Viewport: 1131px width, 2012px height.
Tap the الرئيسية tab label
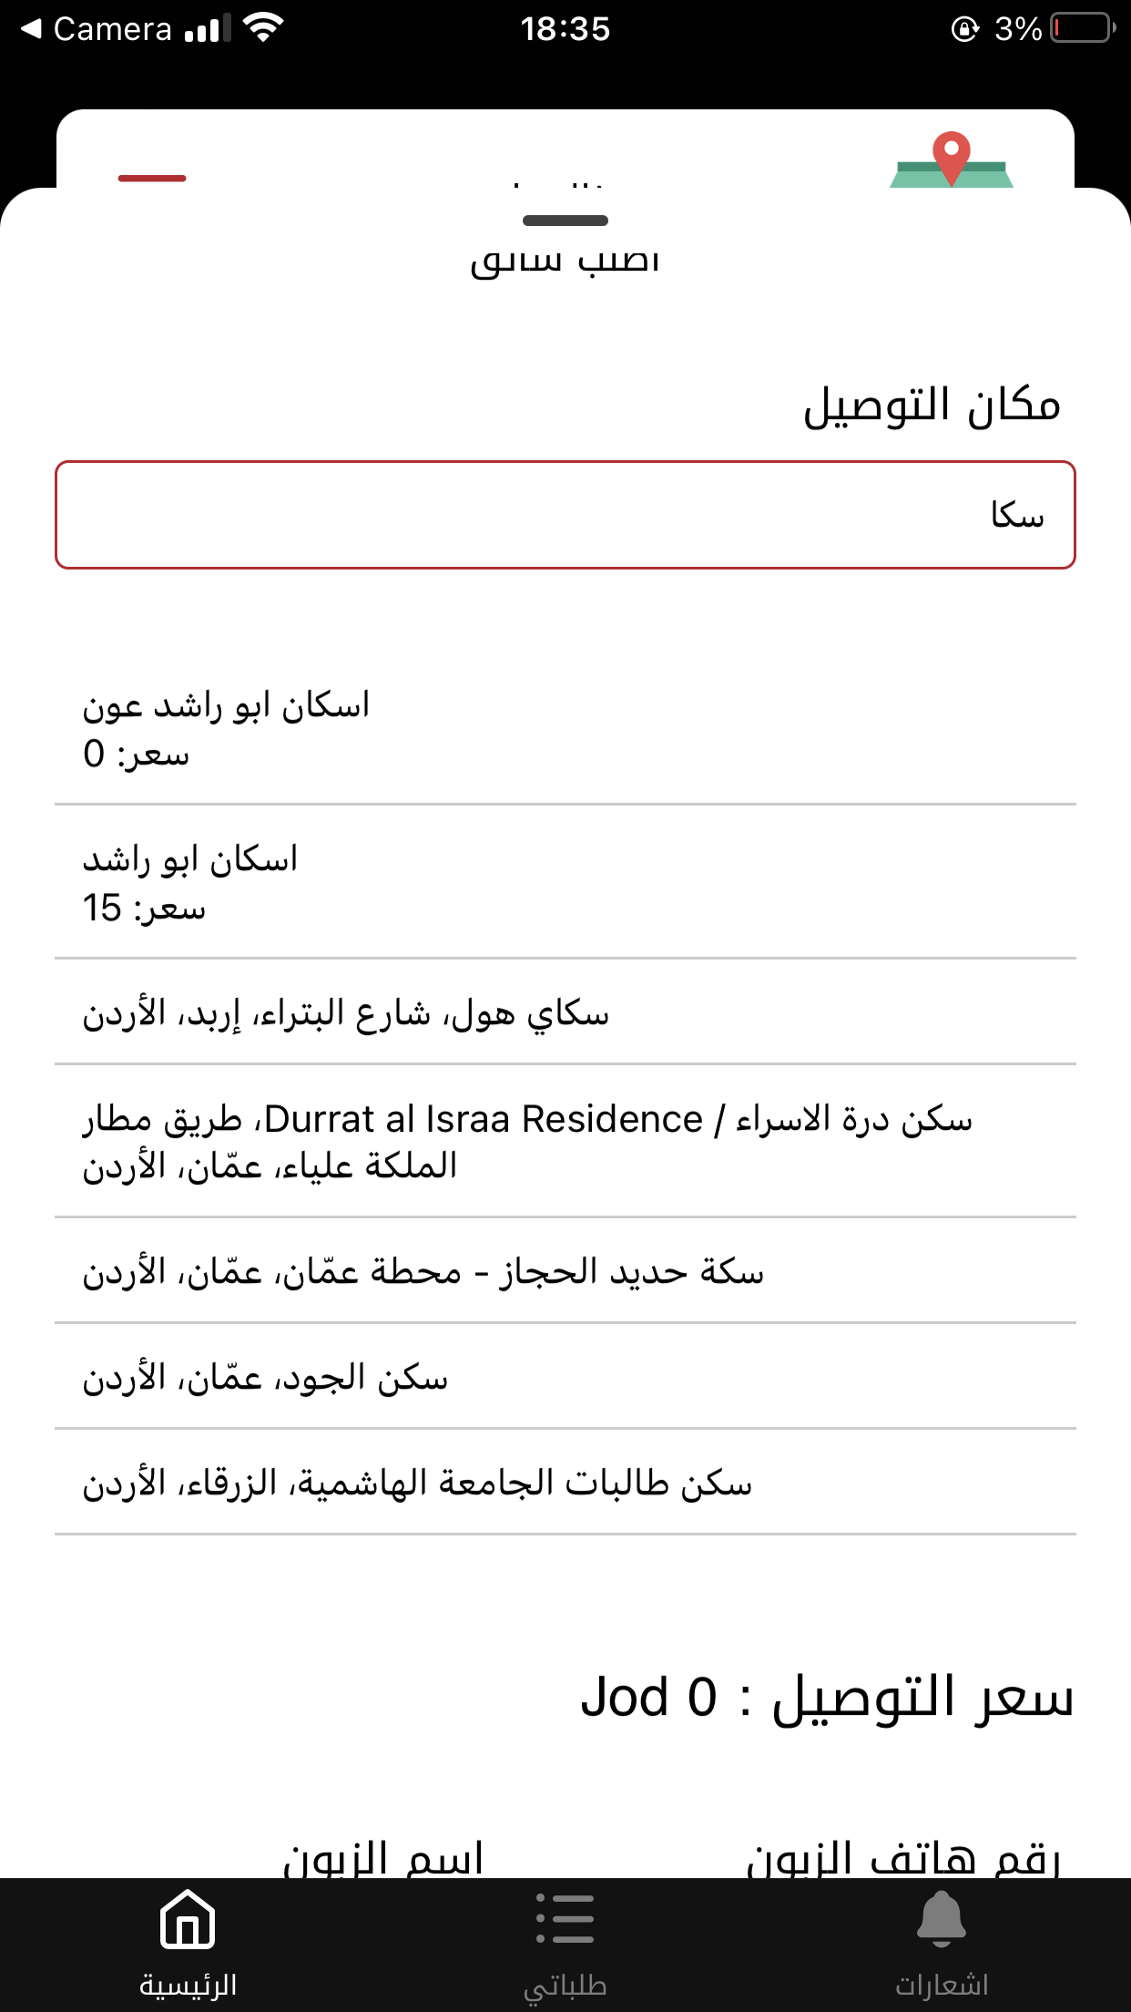coord(188,1985)
